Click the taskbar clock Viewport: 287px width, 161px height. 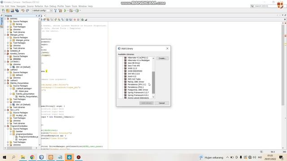(270, 157)
